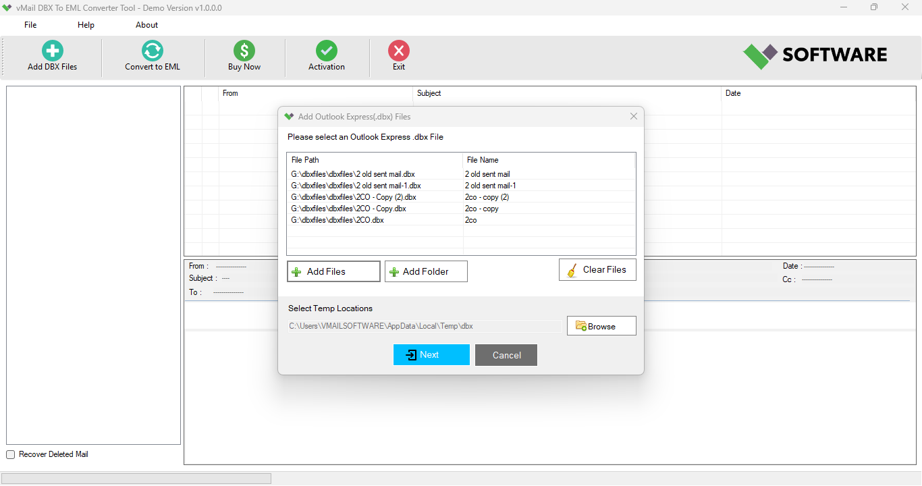The image size is (922, 486).
Task: Click the vMail SOFTWARE logo
Action: coord(814,55)
